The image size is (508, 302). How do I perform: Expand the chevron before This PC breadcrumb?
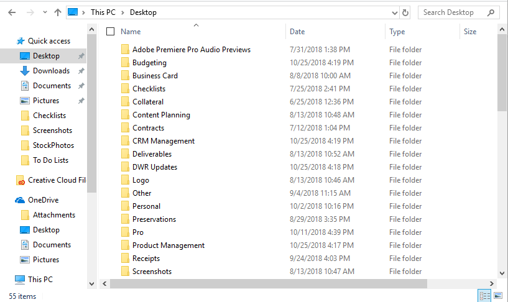tap(83, 12)
